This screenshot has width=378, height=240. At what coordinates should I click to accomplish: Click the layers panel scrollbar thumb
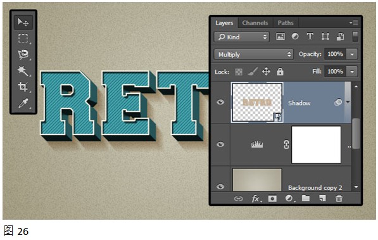point(356,134)
